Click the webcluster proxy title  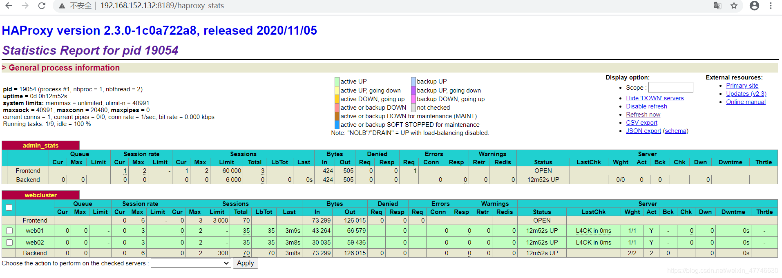(40, 195)
